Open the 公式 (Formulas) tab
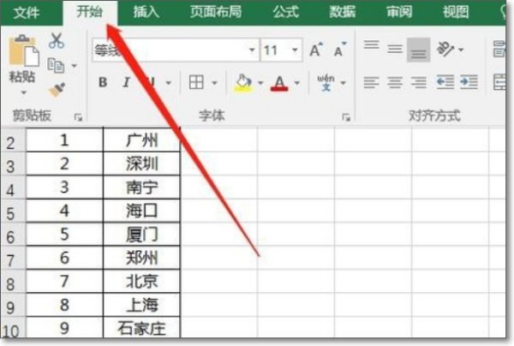This screenshot has width=514, height=346. 286,13
